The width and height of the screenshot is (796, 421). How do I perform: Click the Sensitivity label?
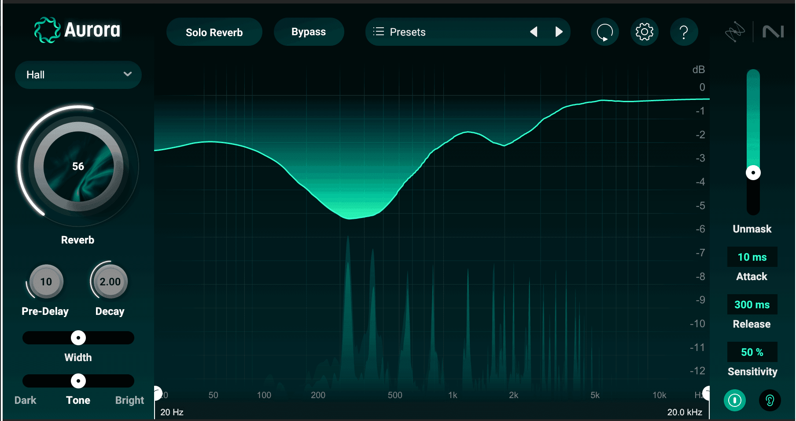[752, 372]
